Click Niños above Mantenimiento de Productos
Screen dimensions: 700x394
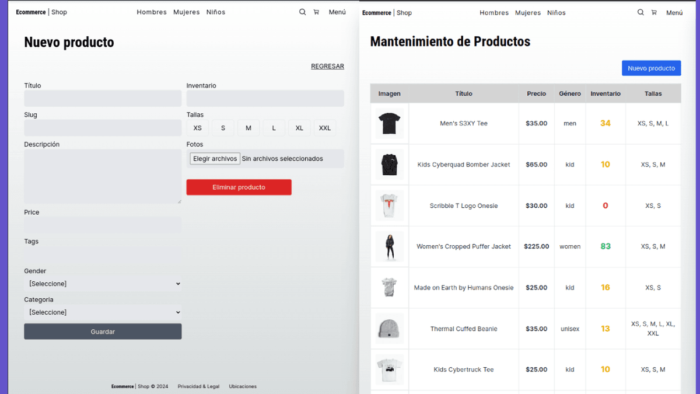click(x=556, y=13)
